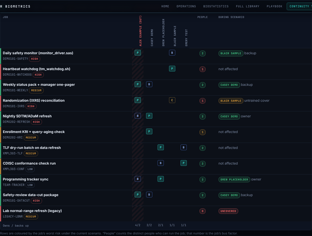Click the UNCOVERED chip for Lab normal-range refresh
This screenshot has width=312, height=236.
[x=228, y=211]
